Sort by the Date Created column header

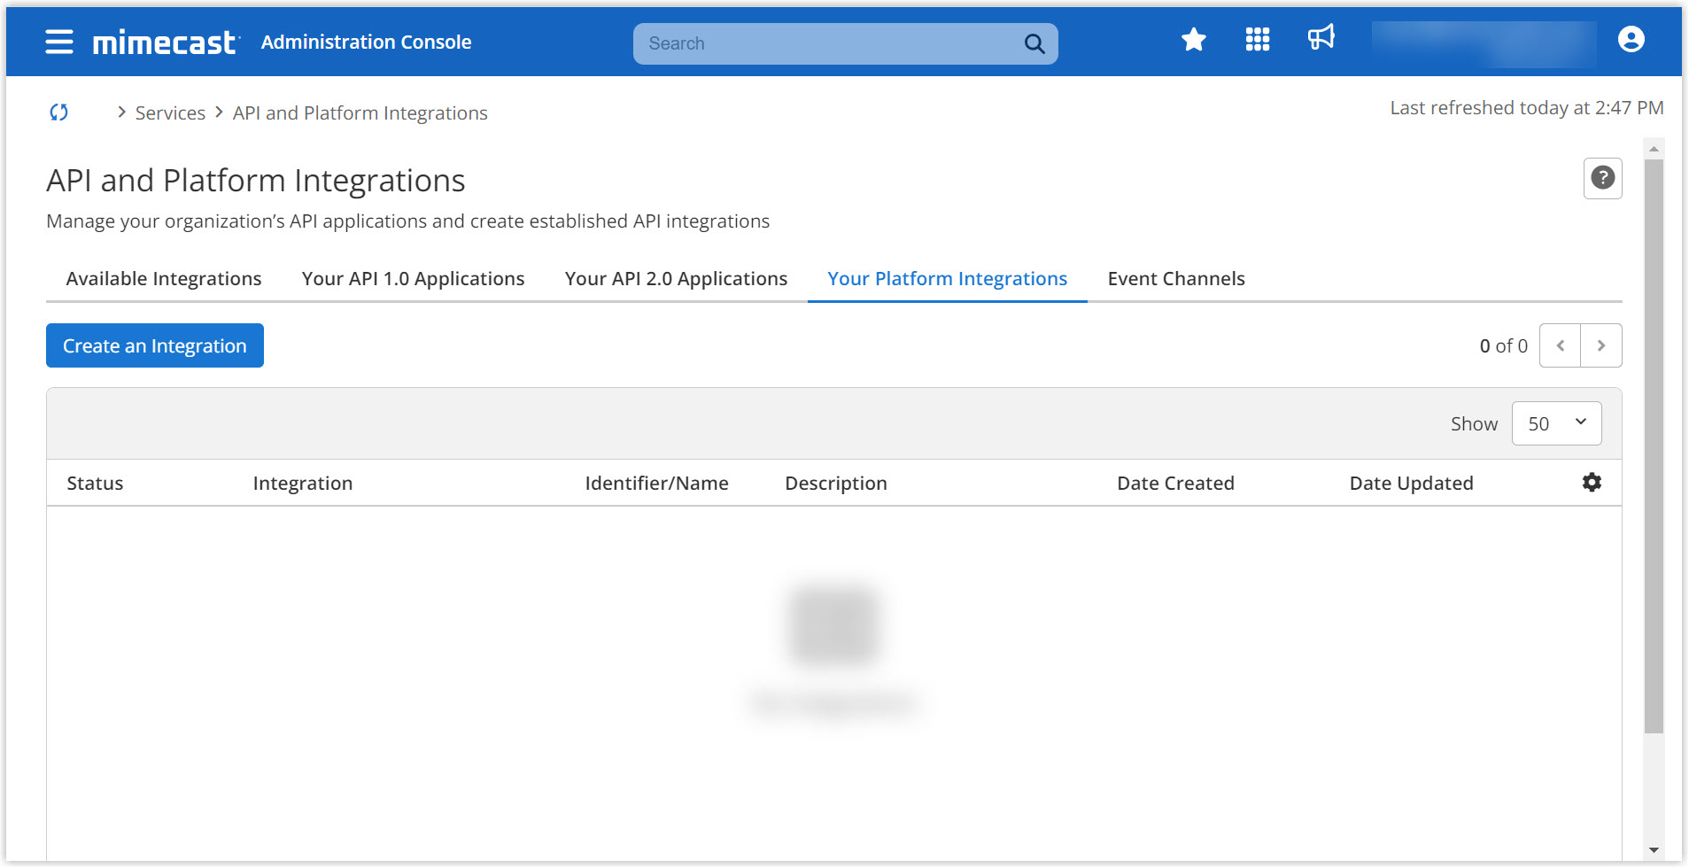click(x=1174, y=483)
